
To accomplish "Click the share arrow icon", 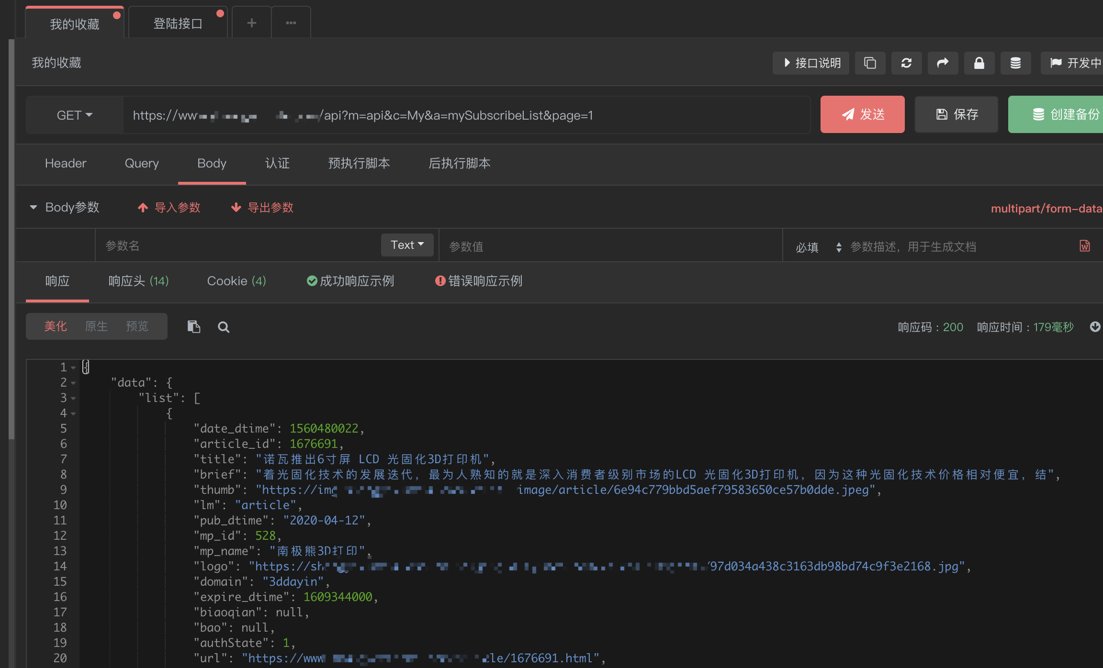I will pyautogui.click(x=943, y=63).
